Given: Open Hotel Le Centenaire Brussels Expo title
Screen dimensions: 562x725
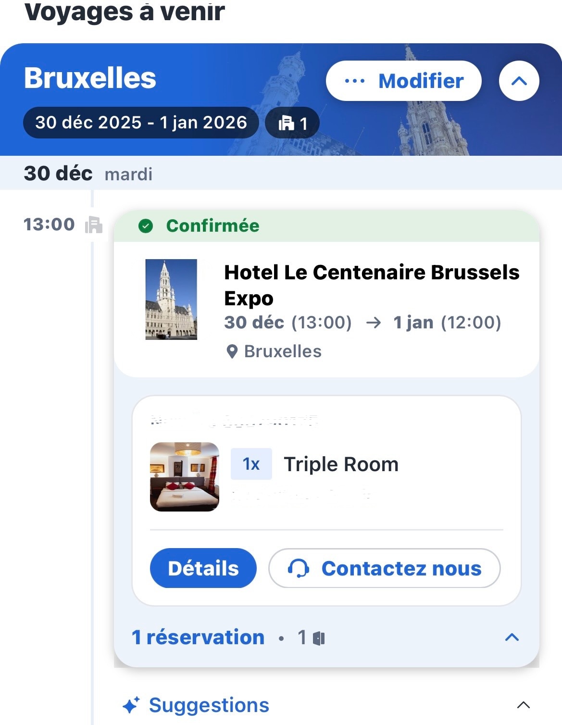Looking at the screenshot, I should (371, 285).
